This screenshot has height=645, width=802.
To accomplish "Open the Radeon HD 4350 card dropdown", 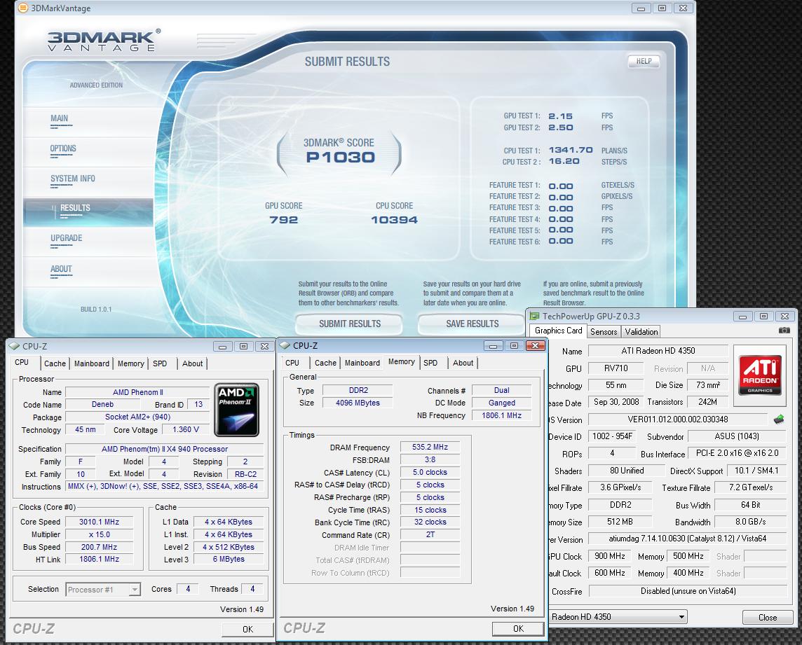I will (681, 617).
